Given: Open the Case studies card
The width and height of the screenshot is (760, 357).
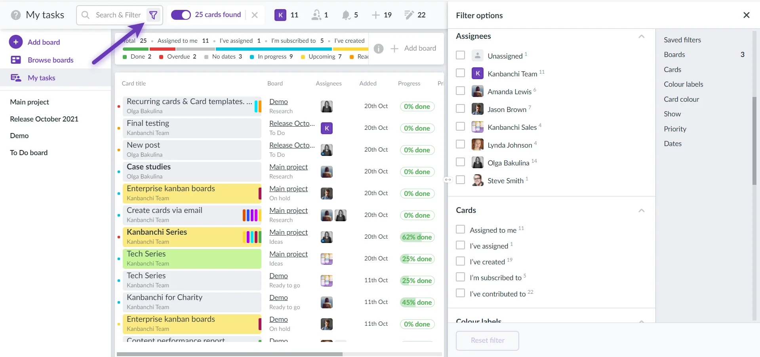Looking at the screenshot, I should pyautogui.click(x=192, y=172).
